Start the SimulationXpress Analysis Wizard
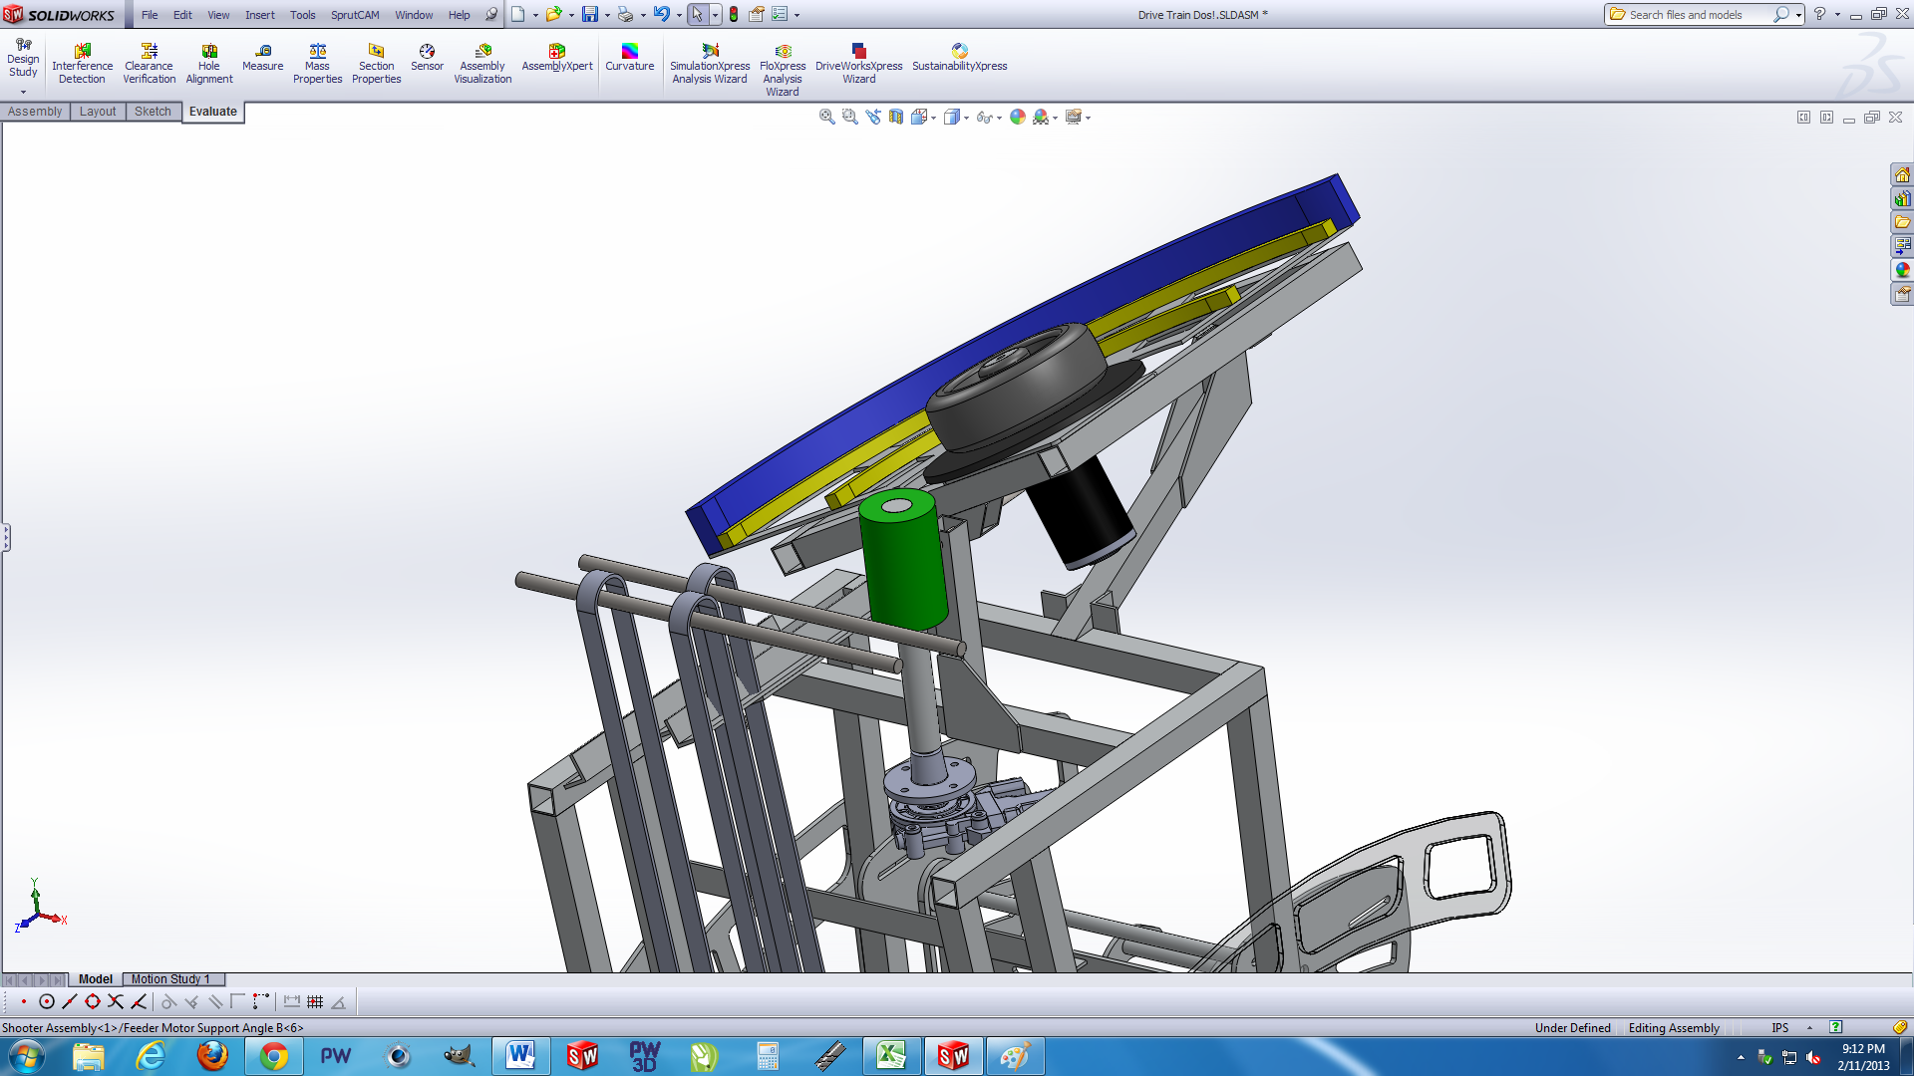This screenshot has width=1914, height=1076. tap(710, 64)
